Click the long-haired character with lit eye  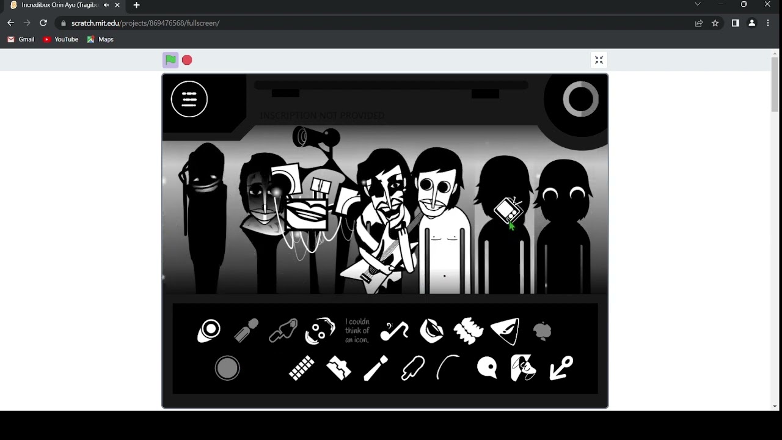pyautogui.click(x=264, y=223)
